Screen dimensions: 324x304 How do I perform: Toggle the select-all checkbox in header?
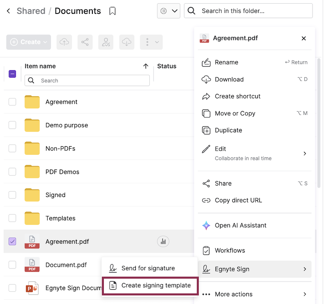12,74
